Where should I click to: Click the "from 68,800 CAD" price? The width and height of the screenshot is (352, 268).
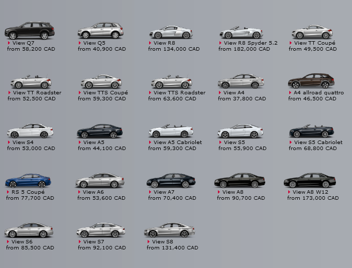click(313, 149)
